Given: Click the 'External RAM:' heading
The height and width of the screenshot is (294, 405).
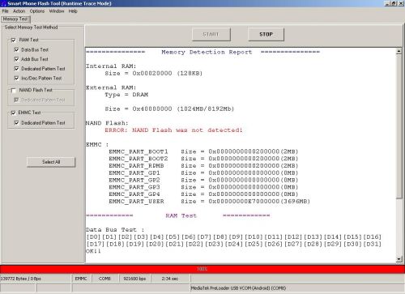Looking at the screenshot, I should pos(111,87).
